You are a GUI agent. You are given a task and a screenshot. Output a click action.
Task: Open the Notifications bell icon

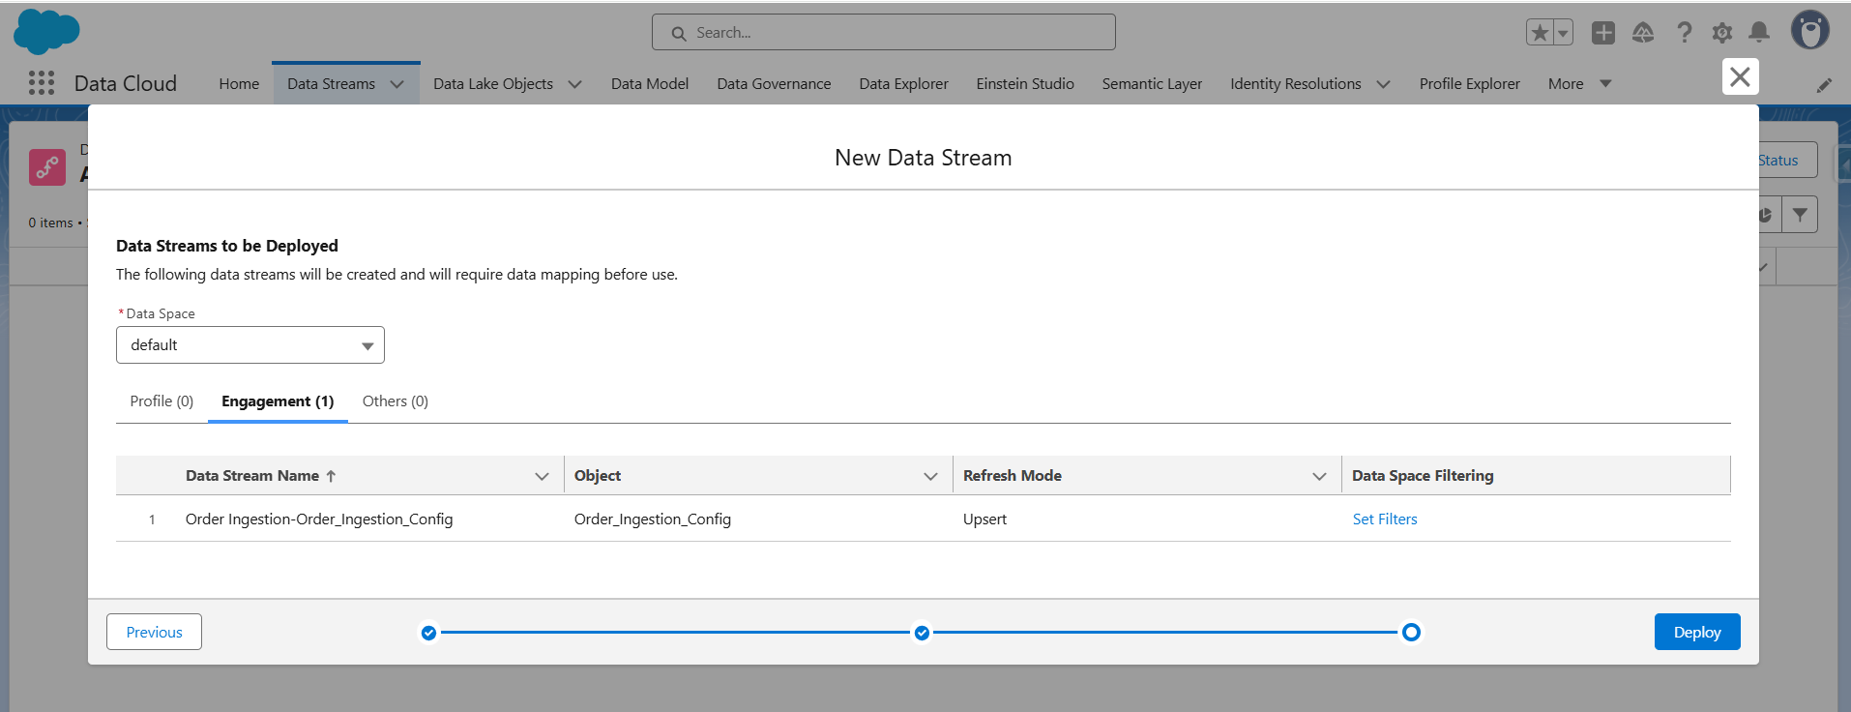1759,33
